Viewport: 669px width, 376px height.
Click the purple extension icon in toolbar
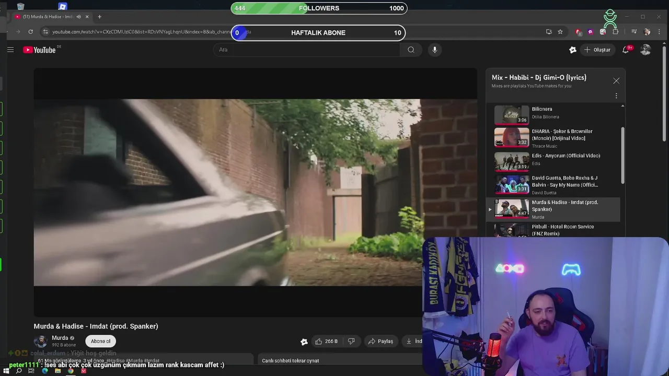591,32
